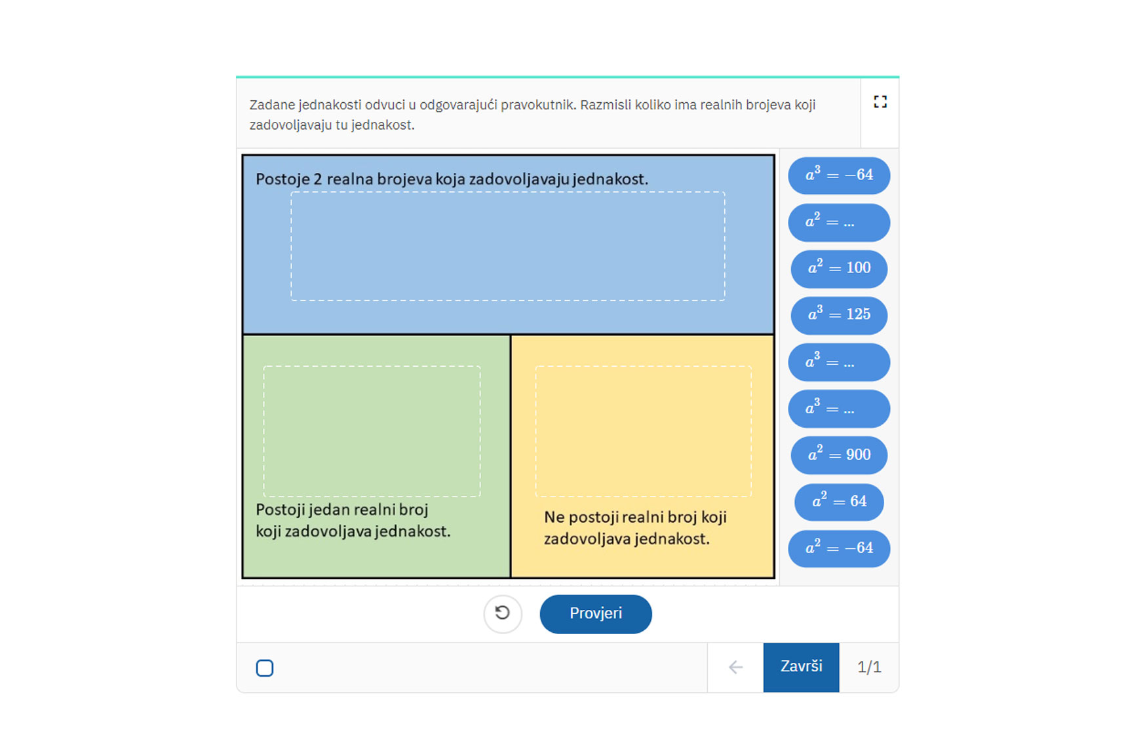1145x752 pixels.
Task: Click the fullscreen expand icon
Action: (x=880, y=102)
